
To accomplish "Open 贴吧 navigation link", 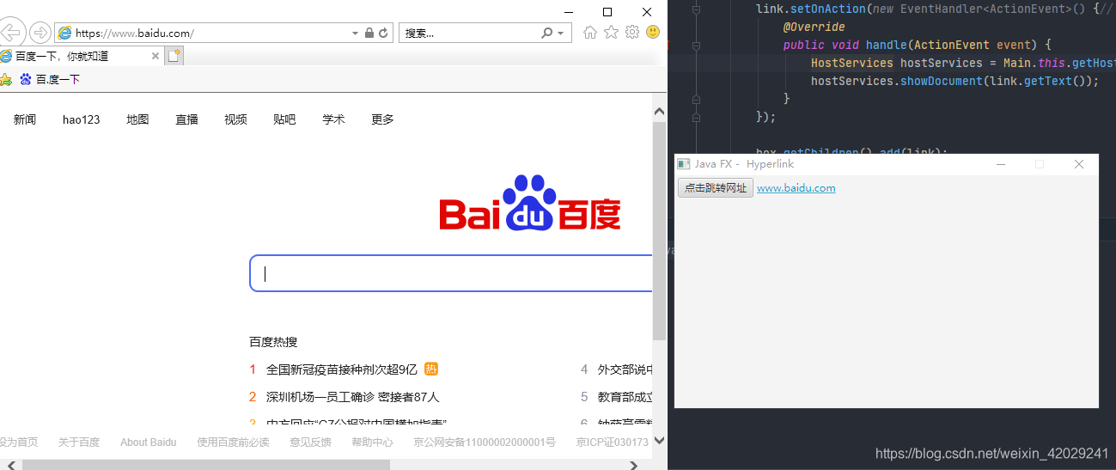I will click(x=284, y=119).
